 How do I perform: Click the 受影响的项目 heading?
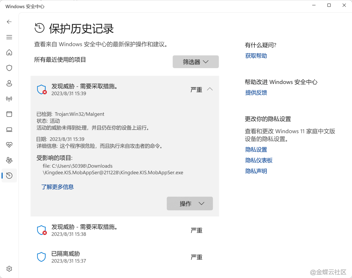[x=54, y=158]
